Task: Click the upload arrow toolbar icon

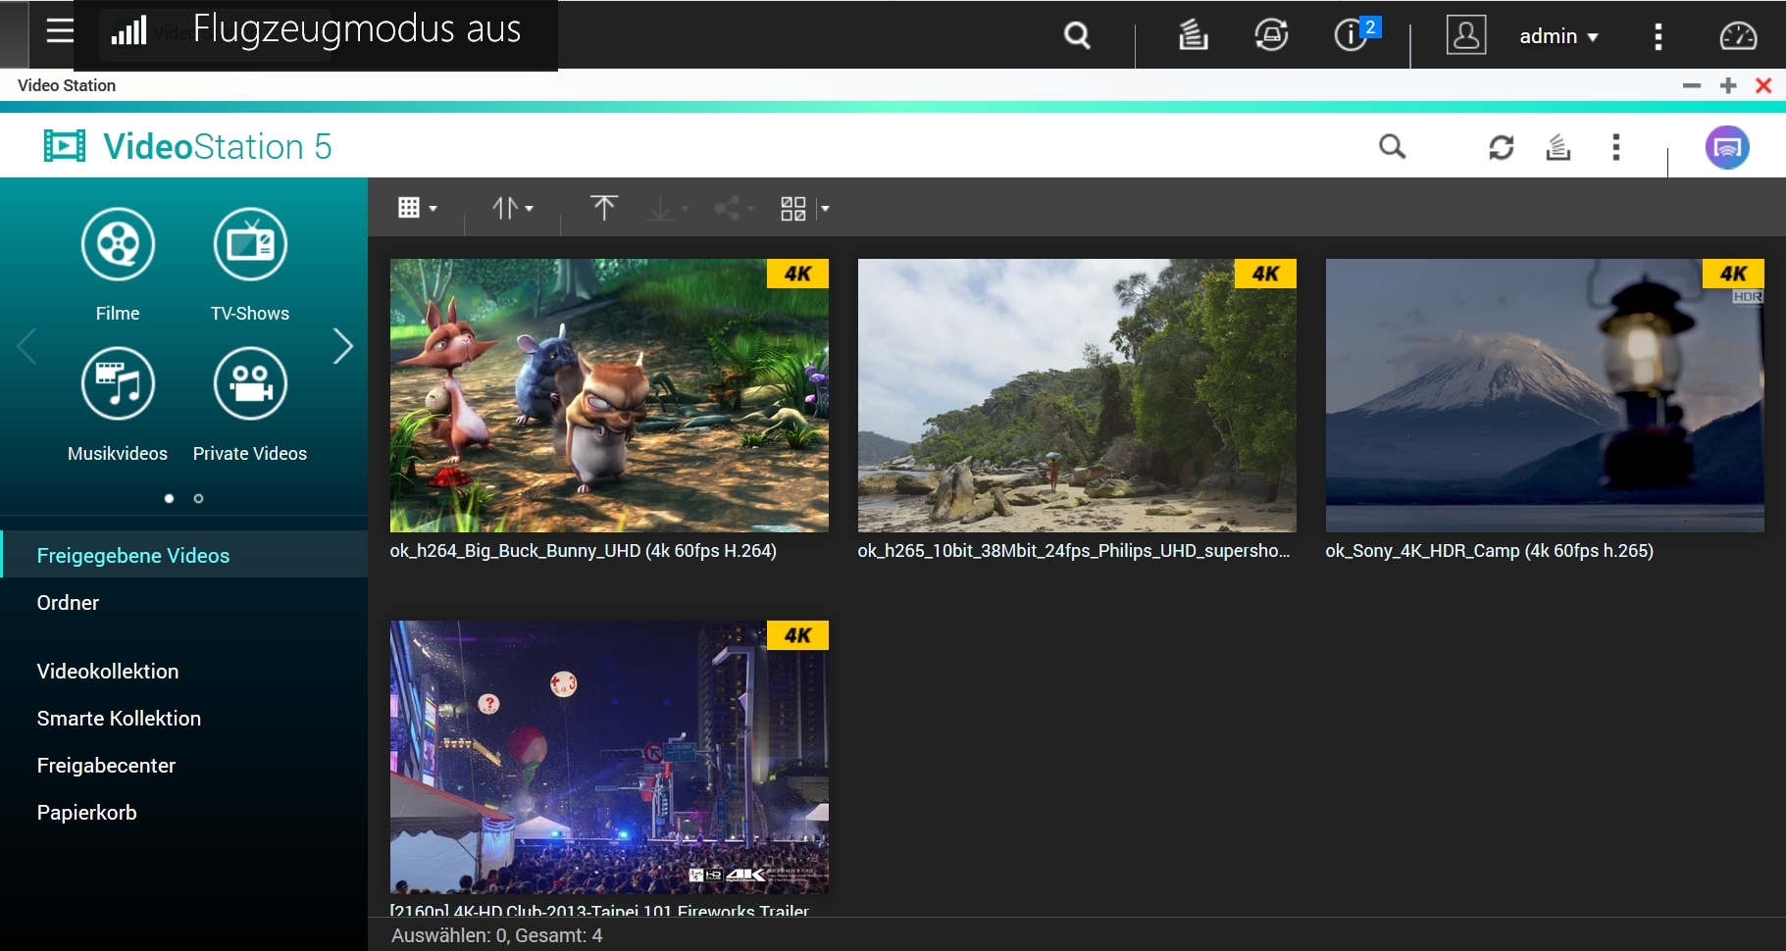Action: coord(603,208)
